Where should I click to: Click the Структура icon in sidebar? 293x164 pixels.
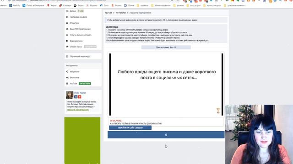click(67, 23)
